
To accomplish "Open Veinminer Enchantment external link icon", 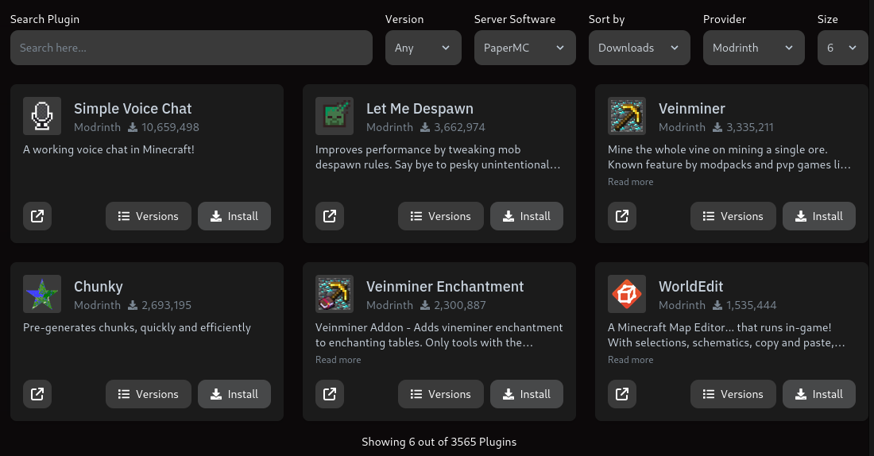I will pos(330,394).
